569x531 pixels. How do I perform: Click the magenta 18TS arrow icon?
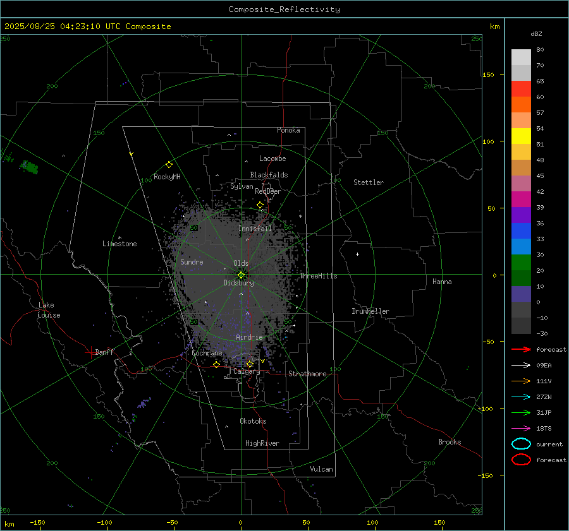pos(521,429)
